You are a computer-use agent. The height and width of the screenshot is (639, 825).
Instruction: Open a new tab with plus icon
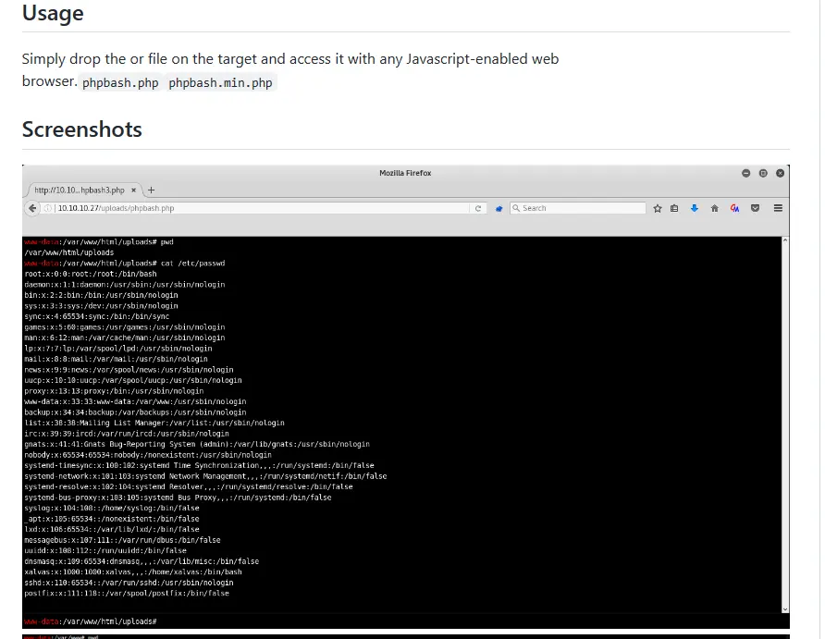(x=151, y=190)
